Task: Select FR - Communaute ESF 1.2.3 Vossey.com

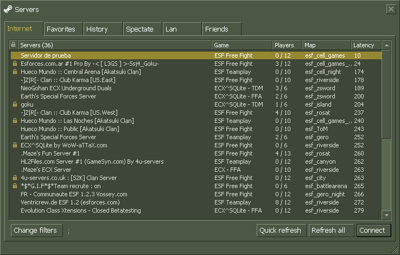Action: click(196, 194)
